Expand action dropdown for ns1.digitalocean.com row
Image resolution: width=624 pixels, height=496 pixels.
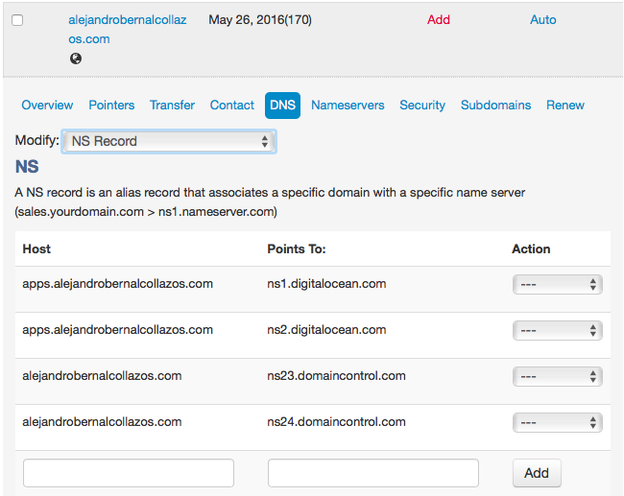557,284
